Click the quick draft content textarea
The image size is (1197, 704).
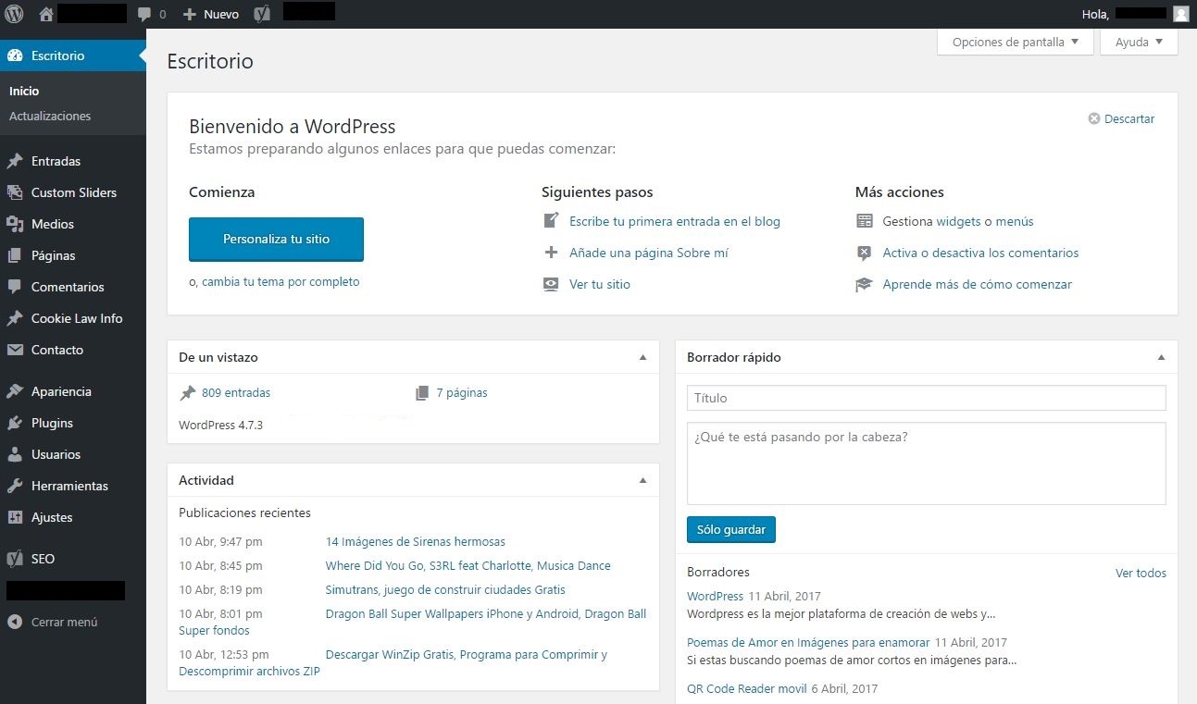(x=926, y=463)
